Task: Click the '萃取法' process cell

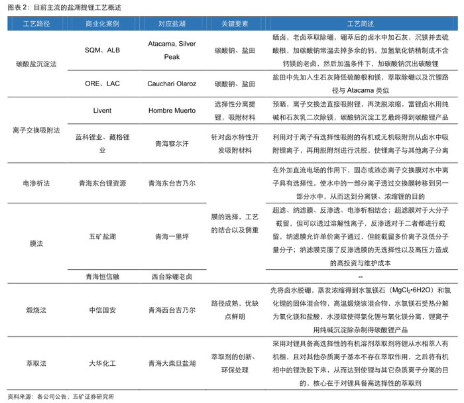Action: point(36,363)
